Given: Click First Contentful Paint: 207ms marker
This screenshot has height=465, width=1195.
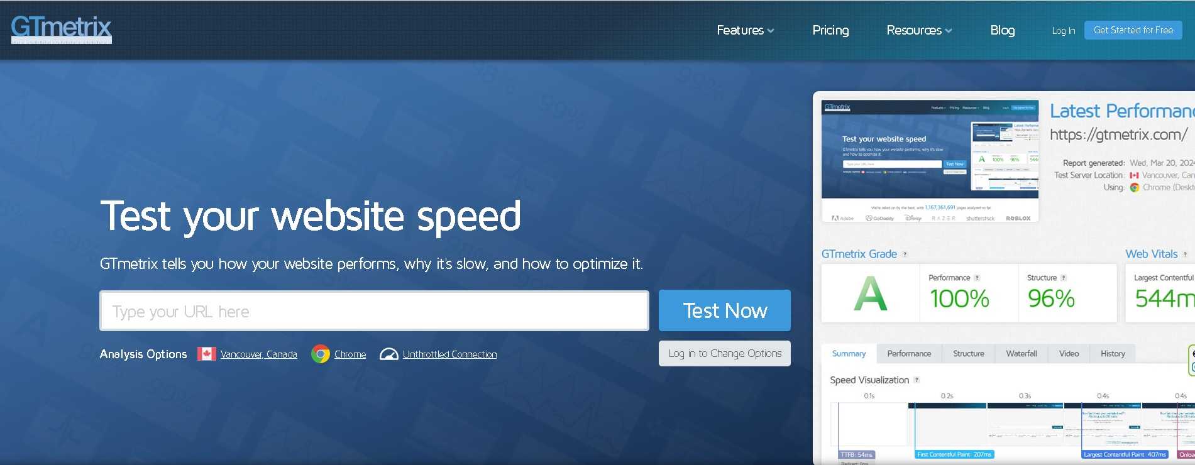Looking at the screenshot, I should [954, 454].
